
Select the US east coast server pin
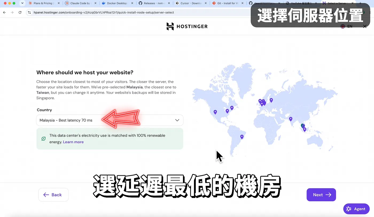coord(232,108)
